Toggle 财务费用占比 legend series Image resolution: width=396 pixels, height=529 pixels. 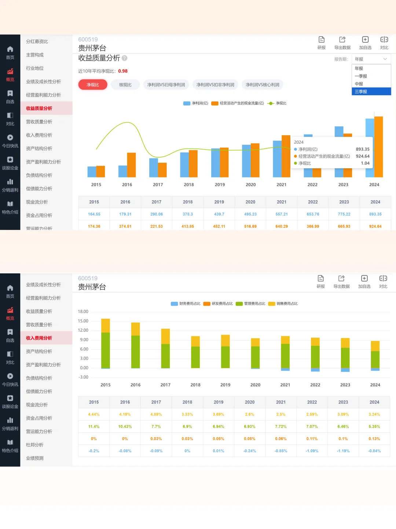tap(186, 303)
